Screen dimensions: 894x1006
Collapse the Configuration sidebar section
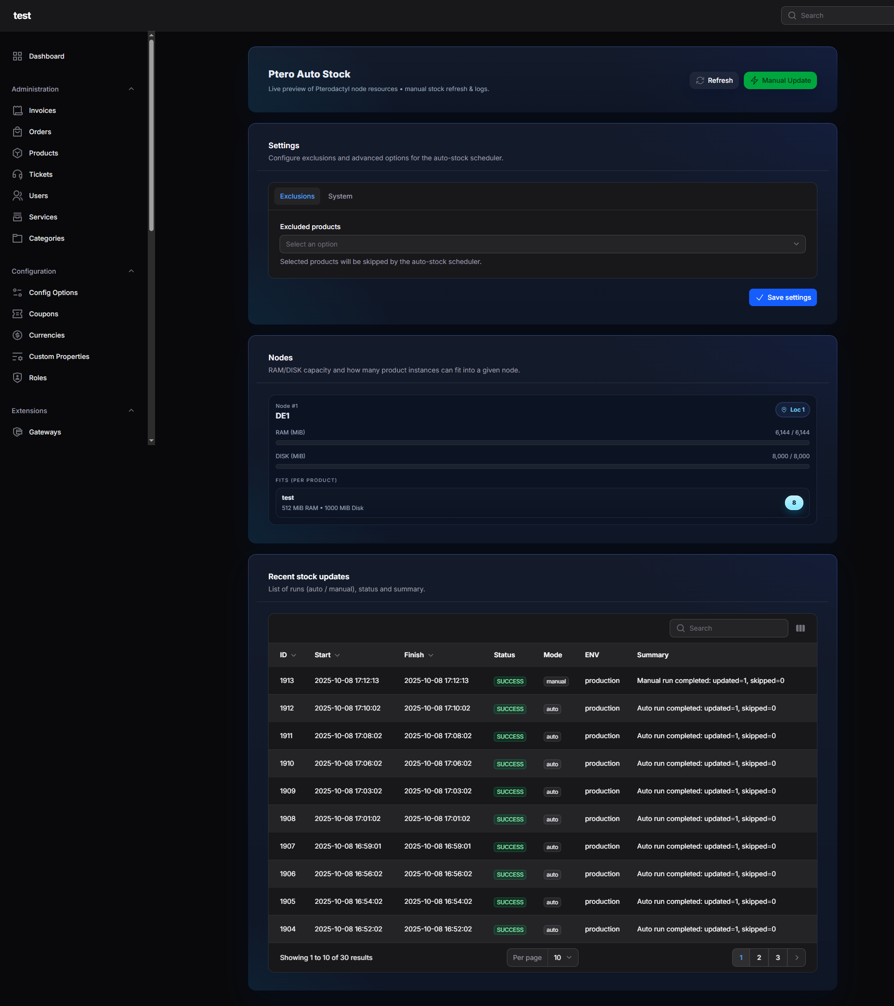tap(131, 271)
